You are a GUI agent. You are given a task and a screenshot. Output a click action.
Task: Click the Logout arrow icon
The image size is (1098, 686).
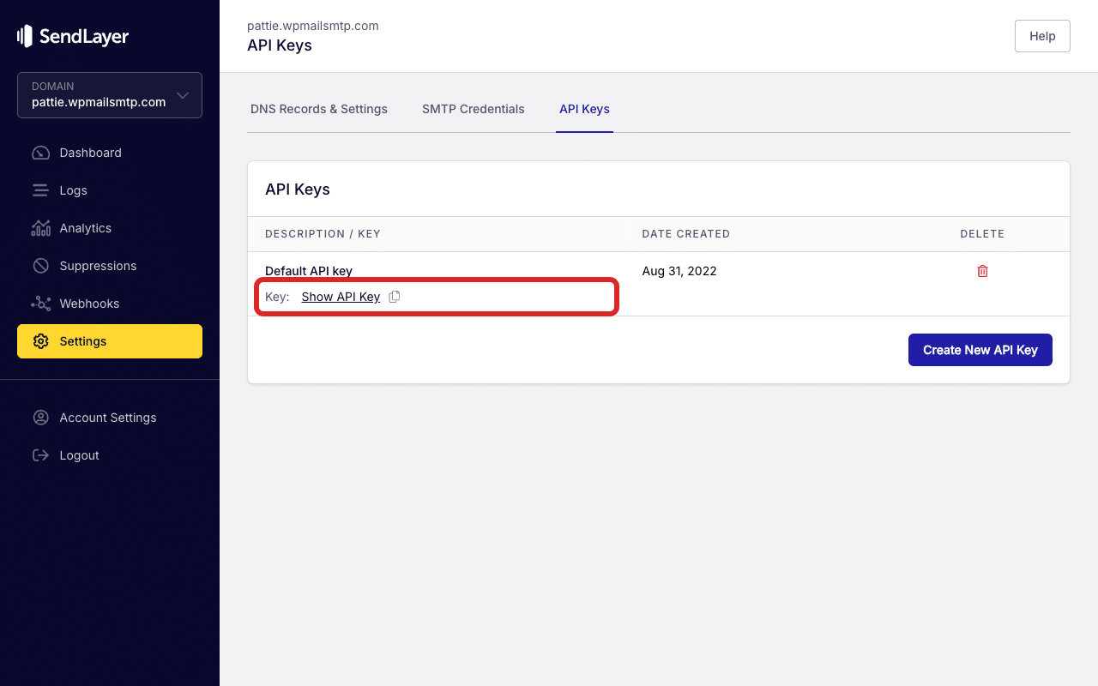(40, 455)
